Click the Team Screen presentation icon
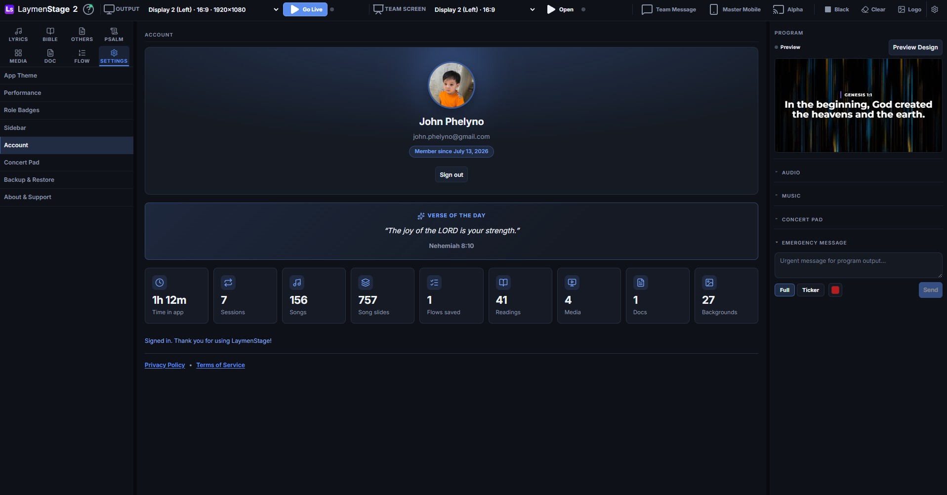 pyautogui.click(x=378, y=9)
